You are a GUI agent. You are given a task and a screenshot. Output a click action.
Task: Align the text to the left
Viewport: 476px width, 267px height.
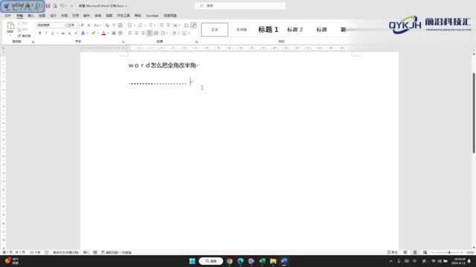(130, 33)
